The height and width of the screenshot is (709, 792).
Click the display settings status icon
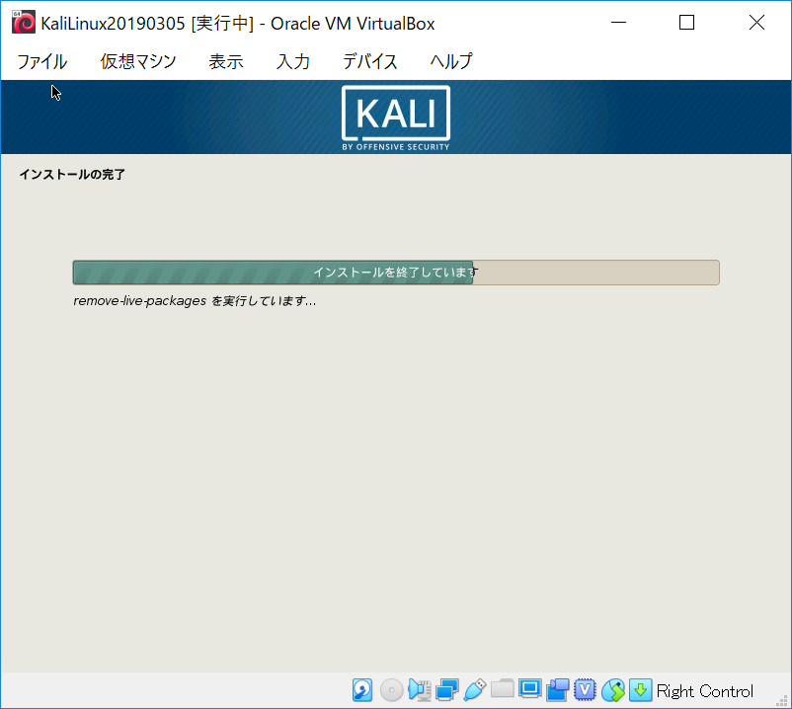point(530,689)
